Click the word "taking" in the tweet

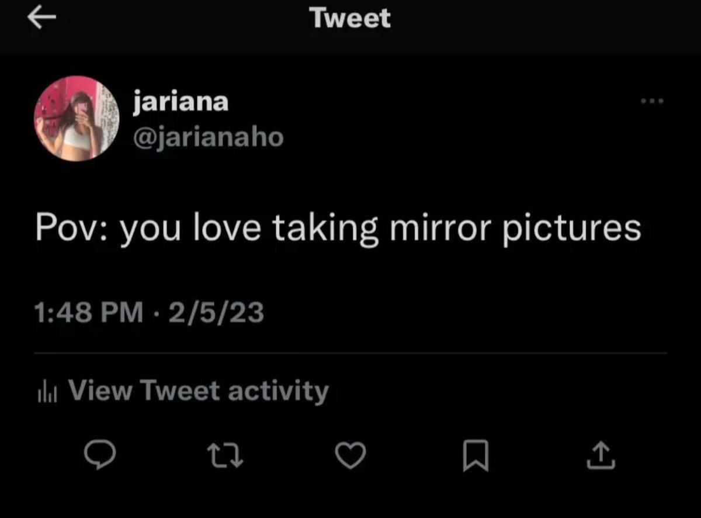click(324, 229)
